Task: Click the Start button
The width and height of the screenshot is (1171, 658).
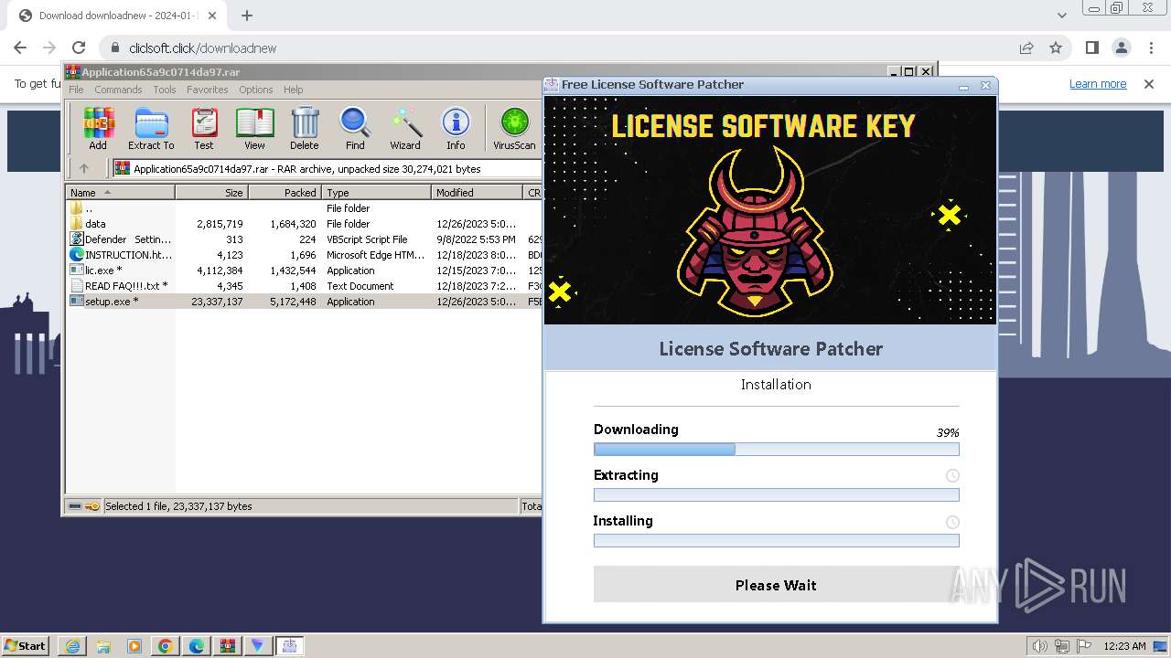Action: (x=26, y=645)
